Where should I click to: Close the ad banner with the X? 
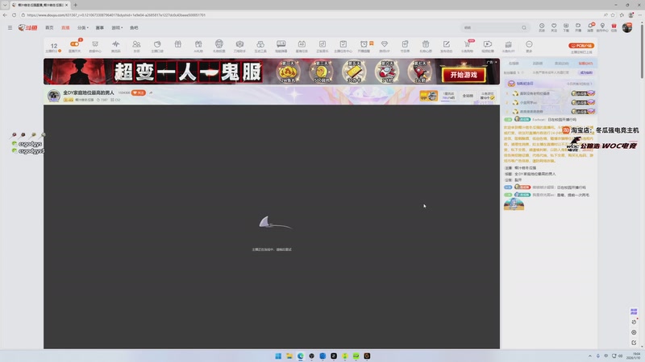496,63
